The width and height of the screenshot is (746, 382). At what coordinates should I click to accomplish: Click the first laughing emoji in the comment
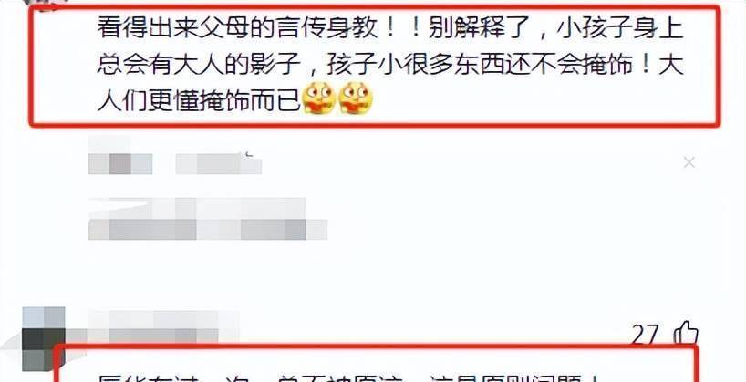pyautogui.click(x=319, y=98)
